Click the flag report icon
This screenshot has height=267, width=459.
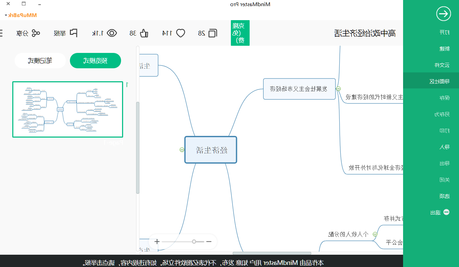tap(73, 33)
